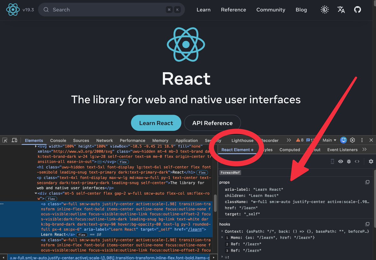Open the Application tab
This screenshot has height=260, width=376.
187,140
